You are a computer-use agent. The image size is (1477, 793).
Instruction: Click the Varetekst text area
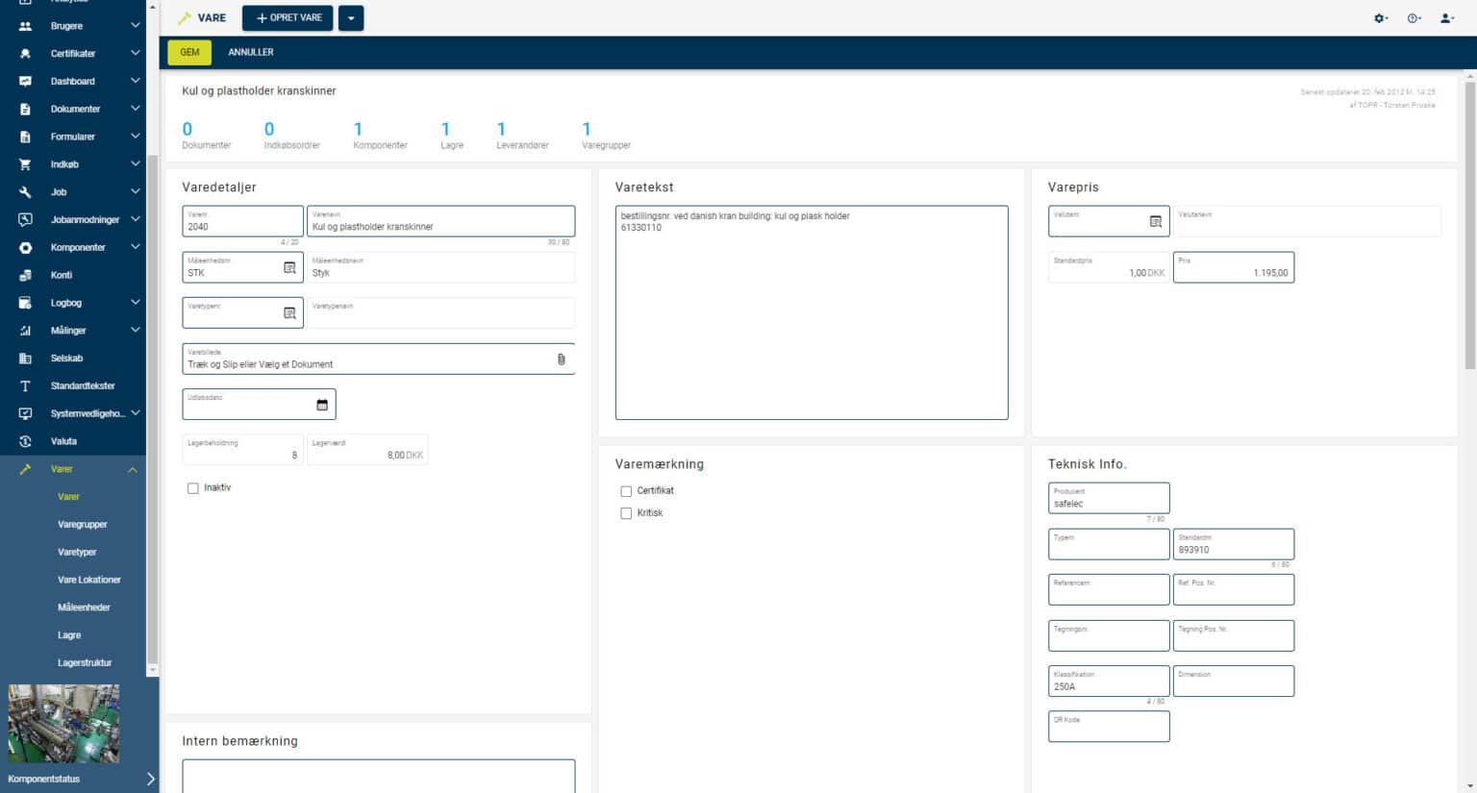tap(812, 312)
